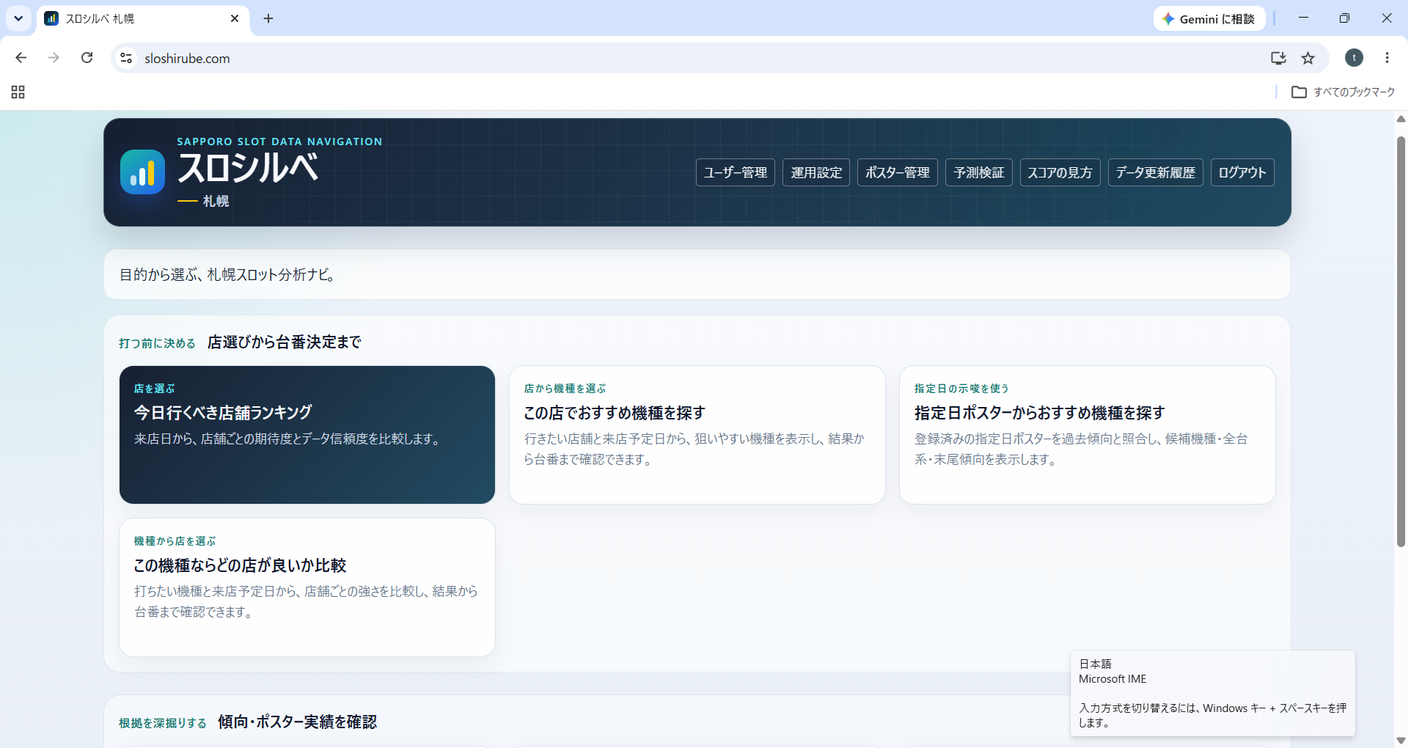Click the Gemini に相談 button

coord(1209,19)
